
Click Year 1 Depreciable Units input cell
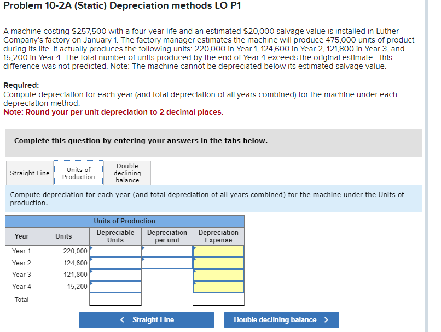click(115, 251)
